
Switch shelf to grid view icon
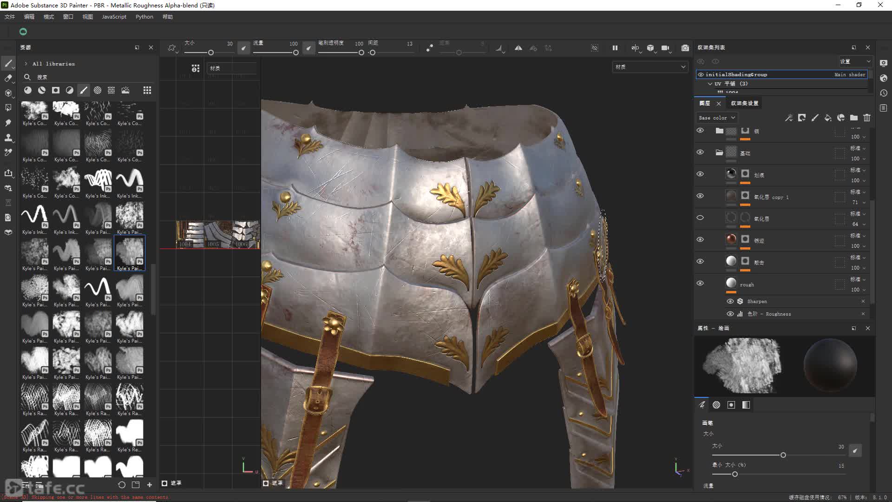pos(147,90)
